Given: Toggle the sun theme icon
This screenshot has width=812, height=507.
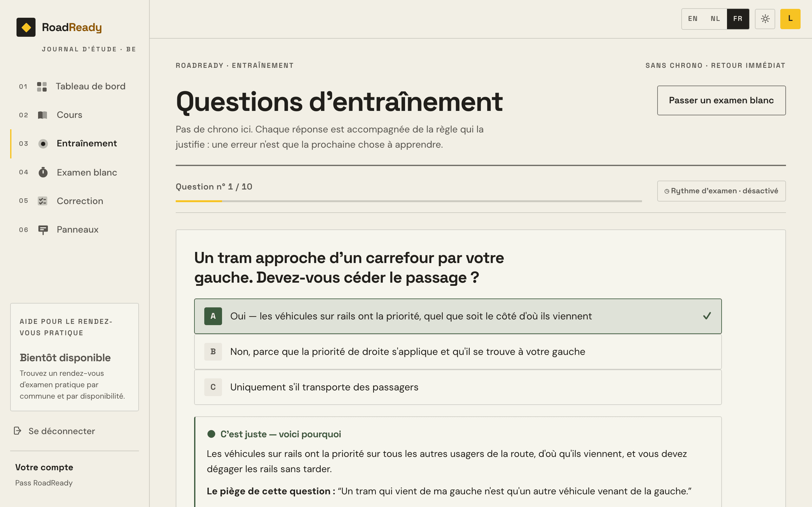Looking at the screenshot, I should pos(765,19).
